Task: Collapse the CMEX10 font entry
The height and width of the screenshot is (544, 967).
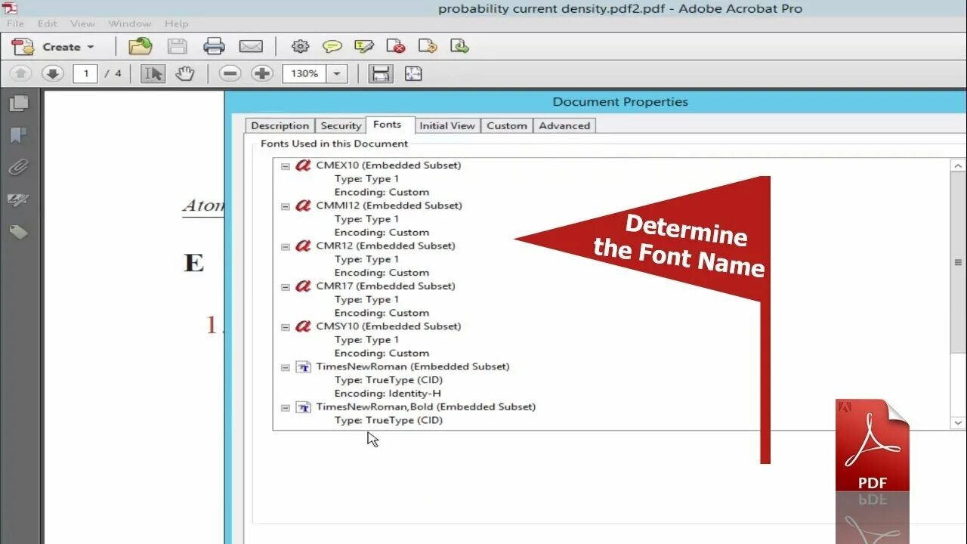Action: pyautogui.click(x=285, y=166)
